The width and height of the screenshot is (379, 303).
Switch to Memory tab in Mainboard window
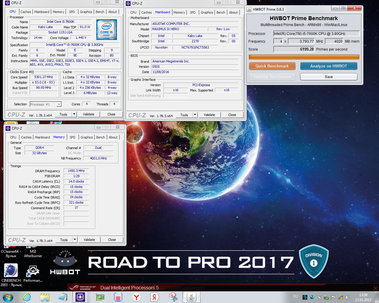coord(179,12)
